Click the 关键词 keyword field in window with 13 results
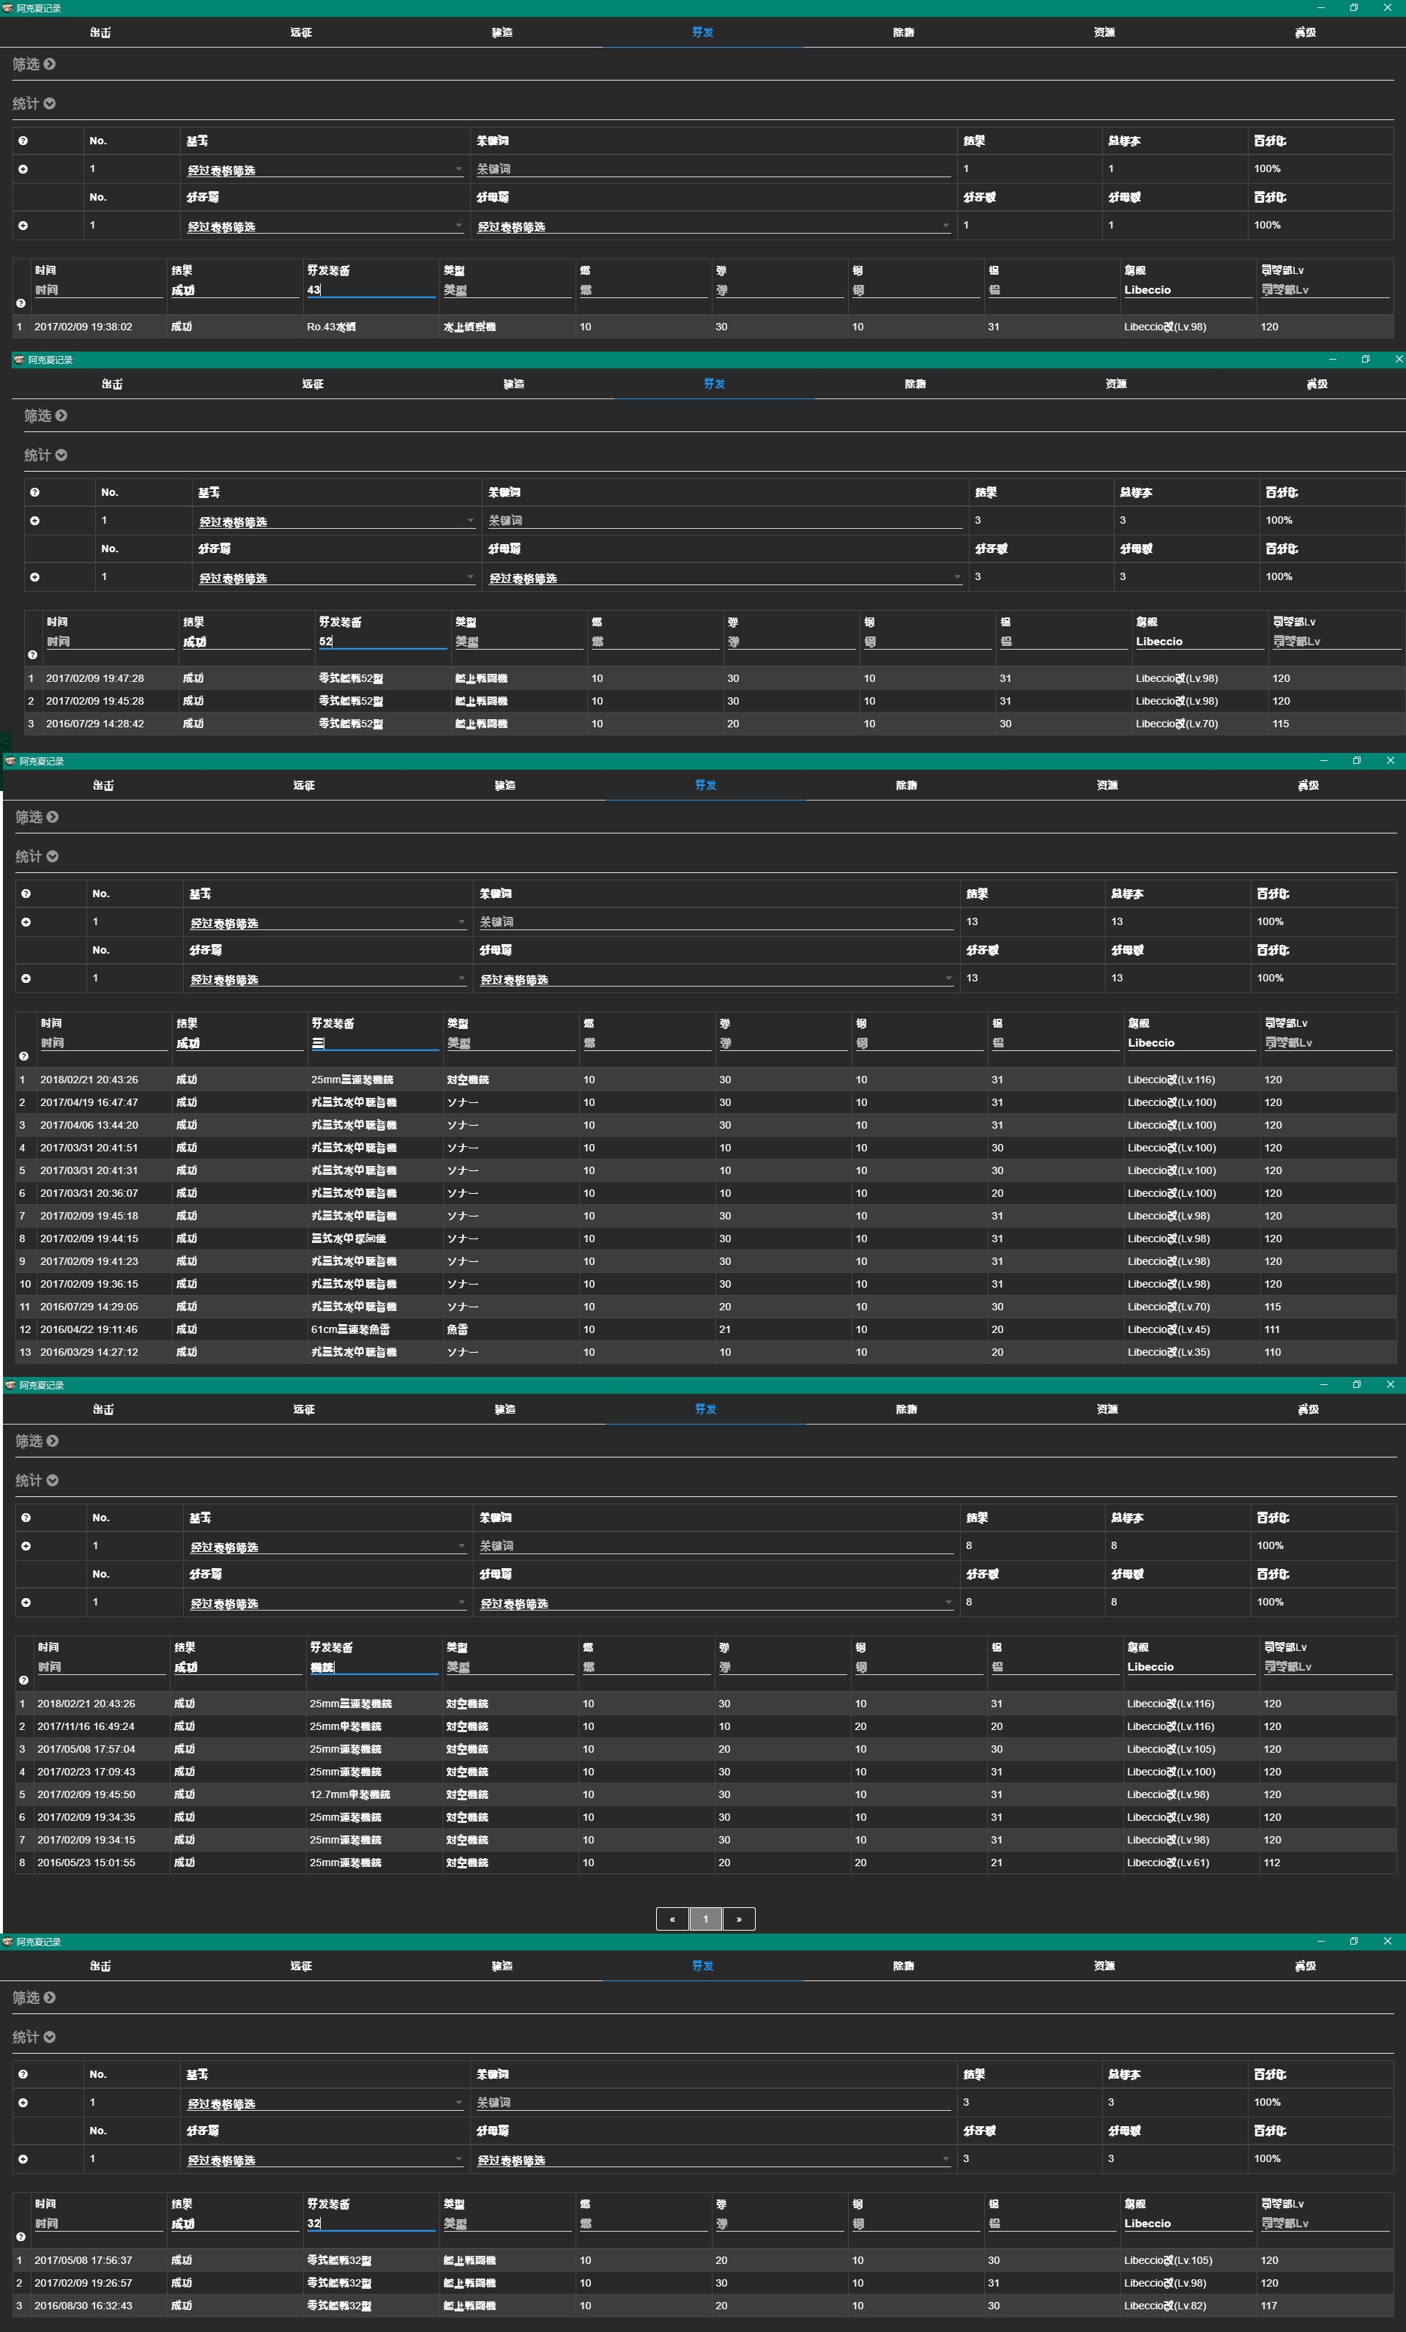This screenshot has width=1406, height=2332. tap(715, 922)
